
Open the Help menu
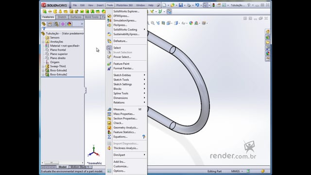151,5
